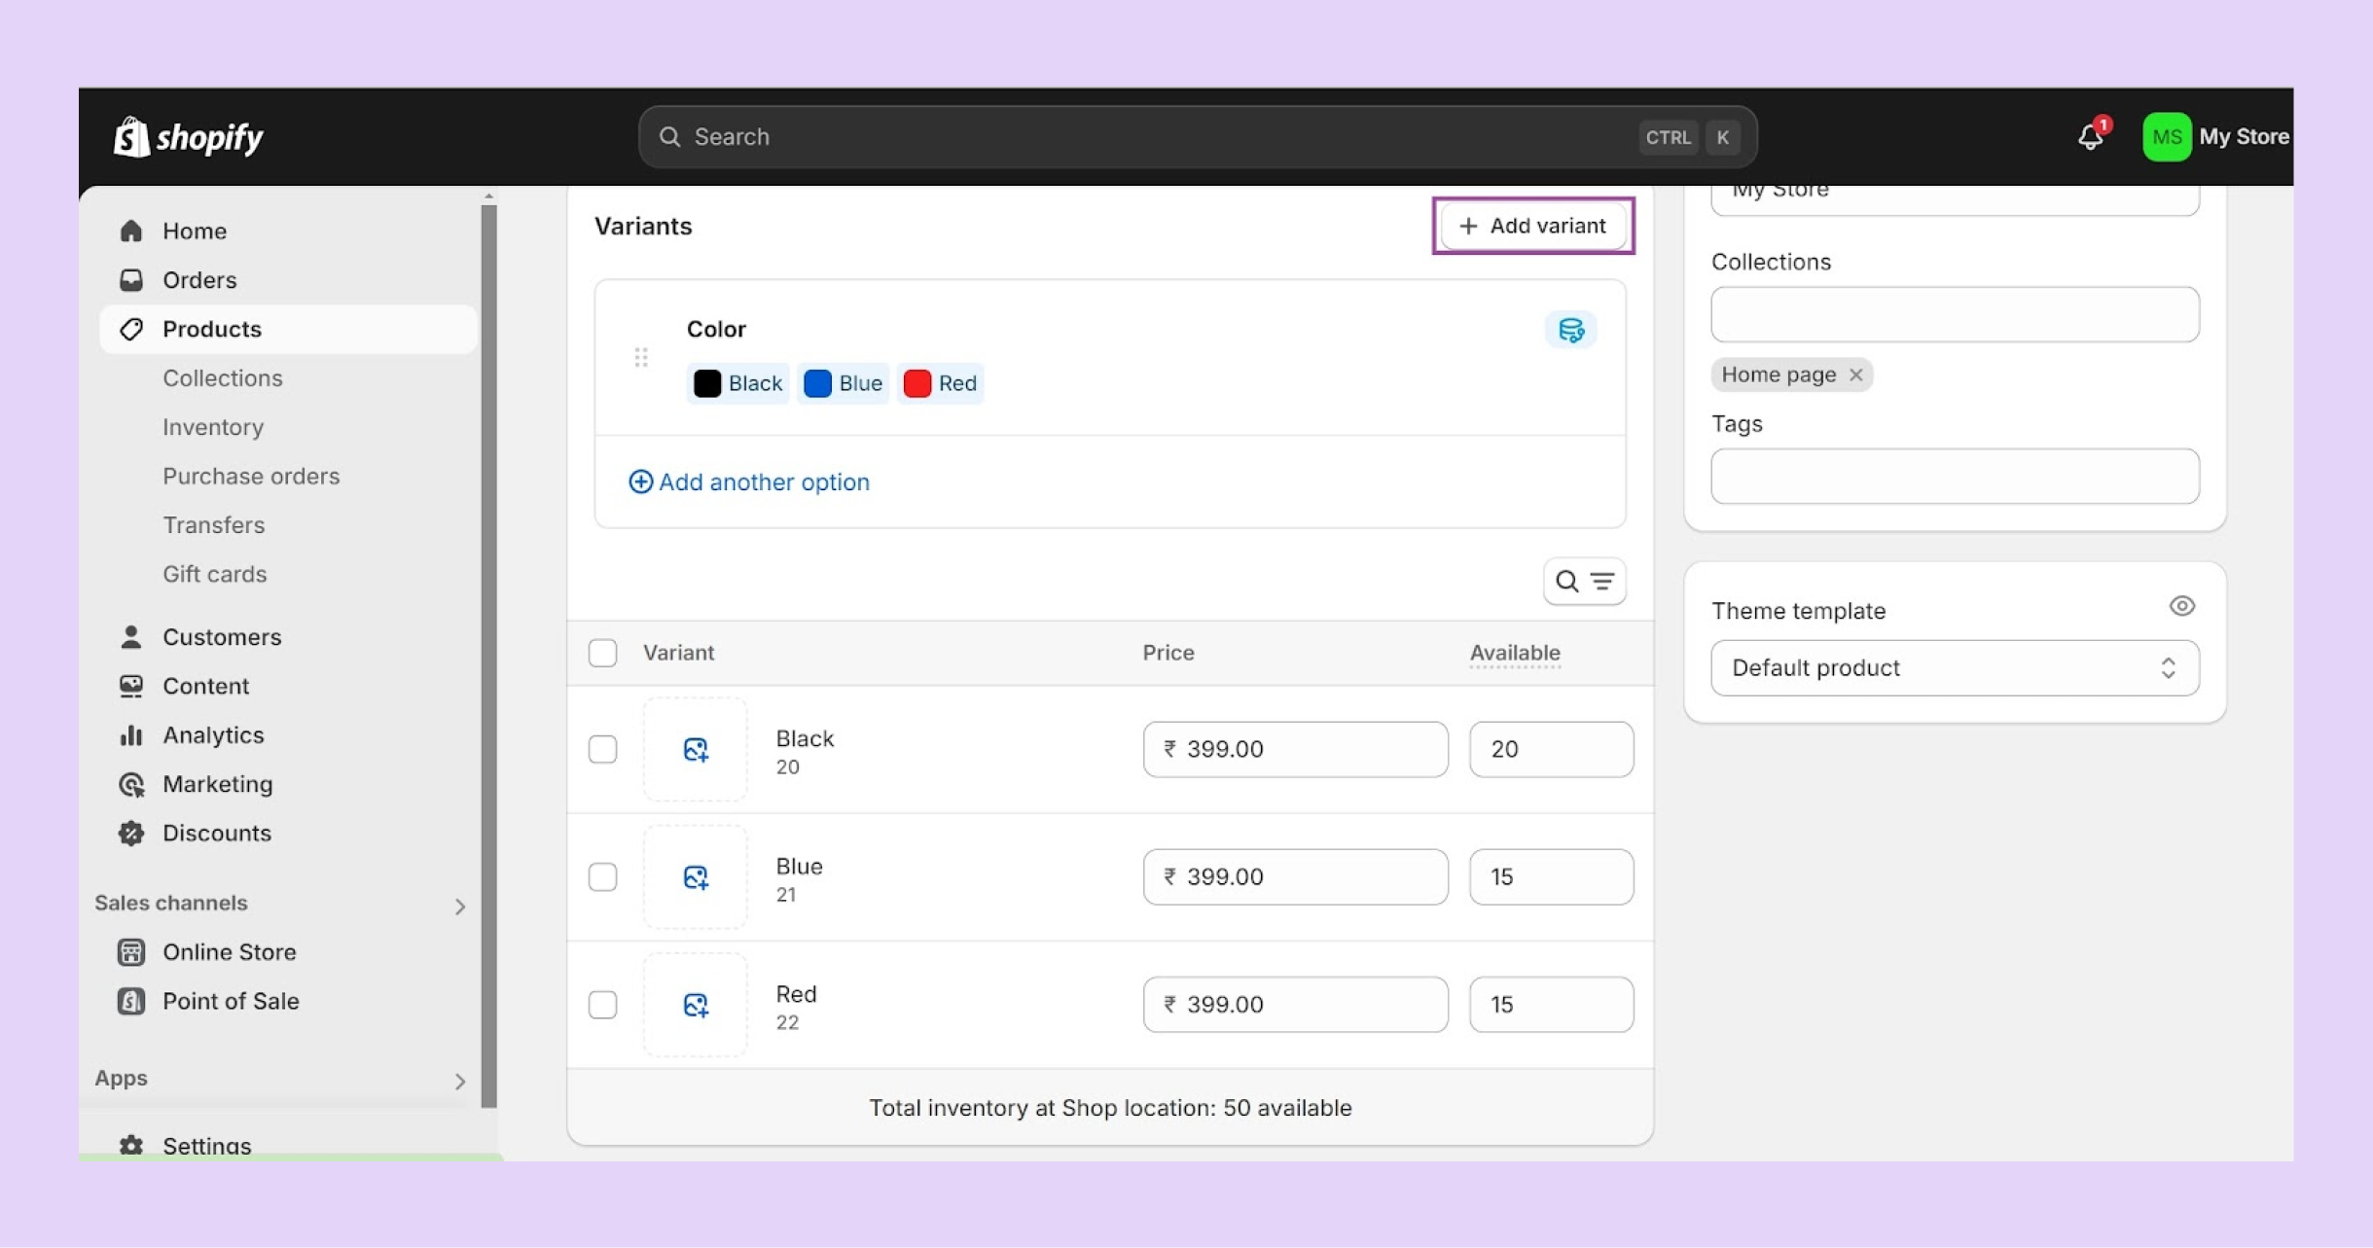Add image to the Black variant
This screenshot has height=1248, width=2373.
click(695, 749)
